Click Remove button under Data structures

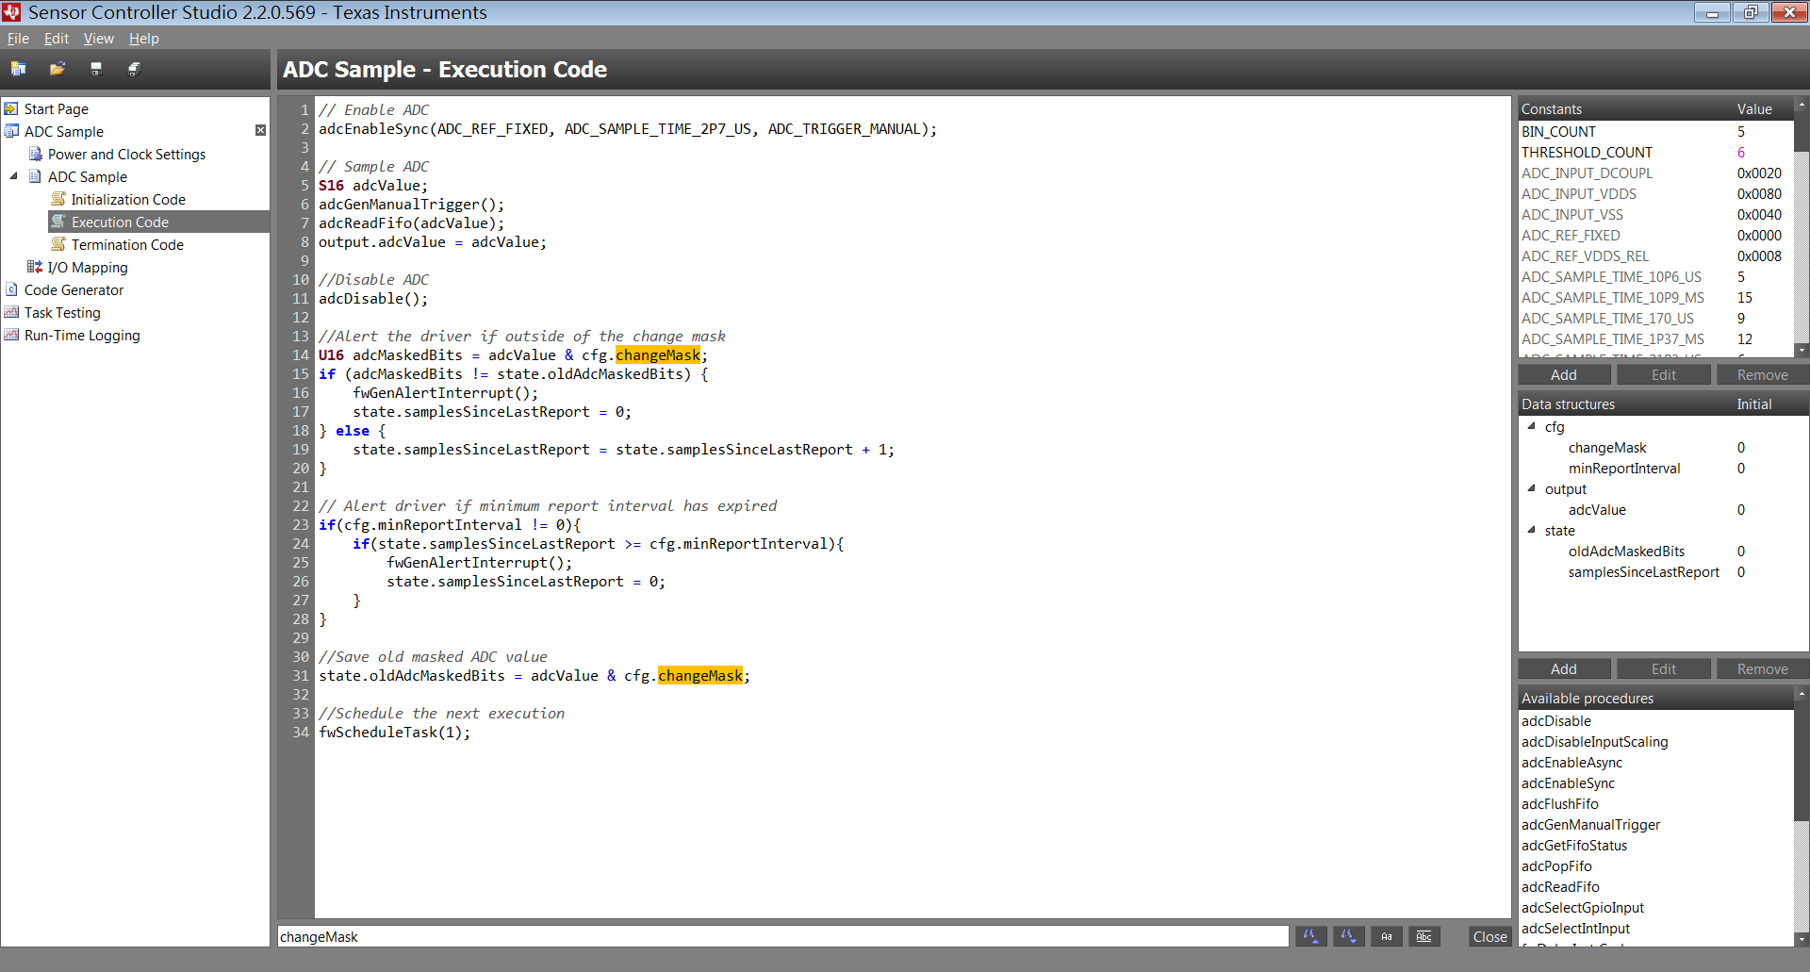pos(1762,669)
